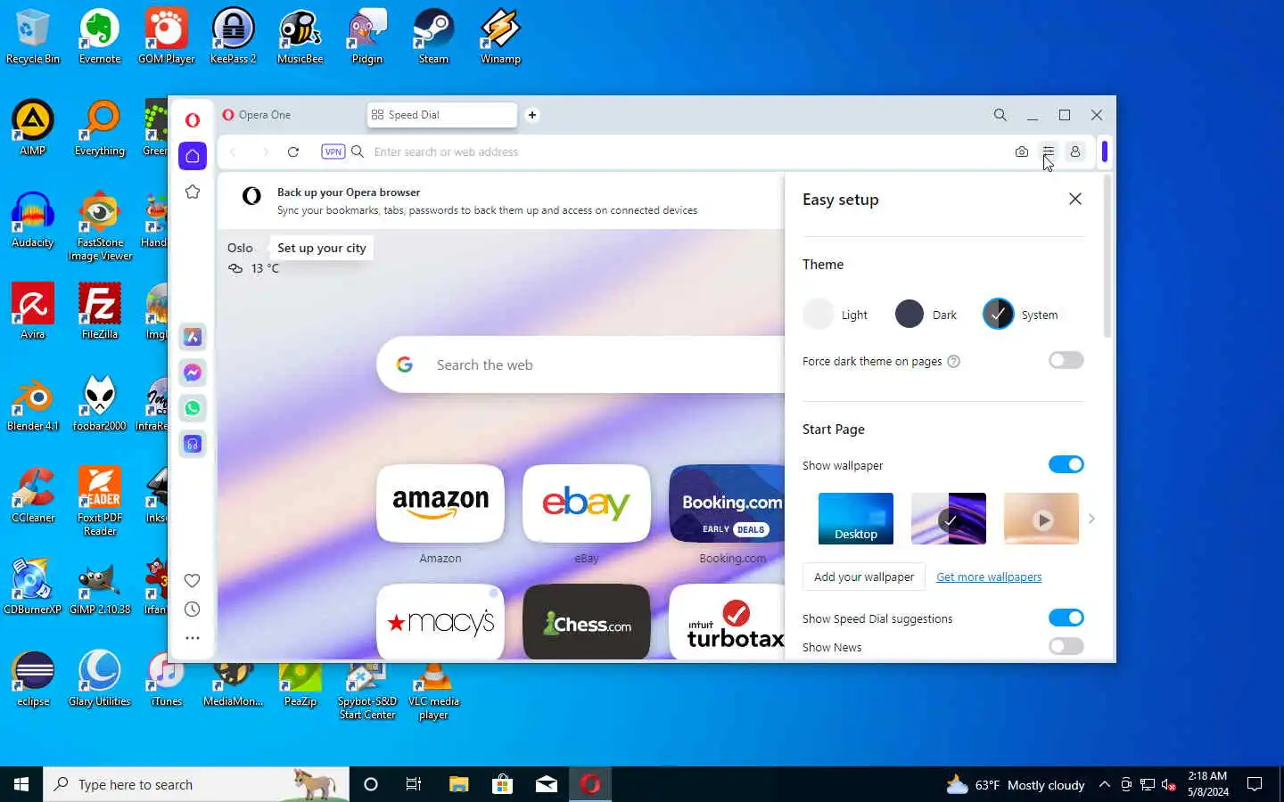Click Back up your Opera browser banner
The width and height of the screenshot is (1284, 802).
(x=499, y=200)
